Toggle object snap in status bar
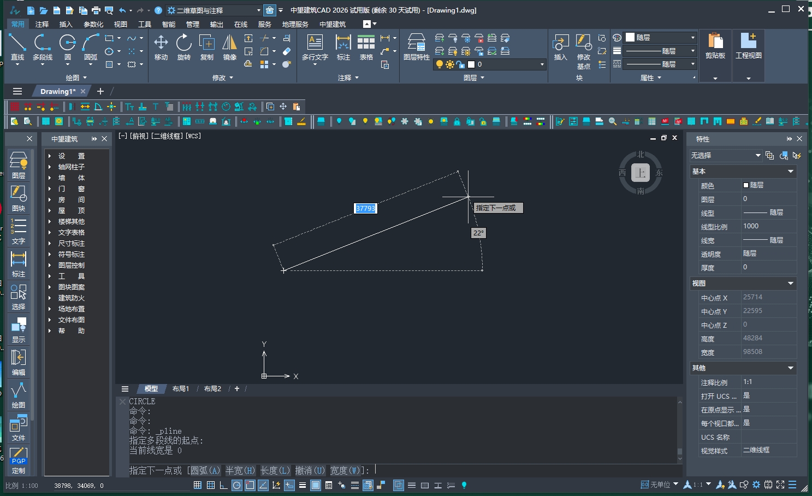 point(250,485)
